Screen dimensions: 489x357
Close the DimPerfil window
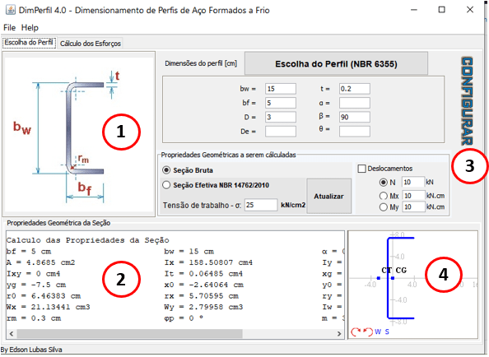(x=470, y=10)
